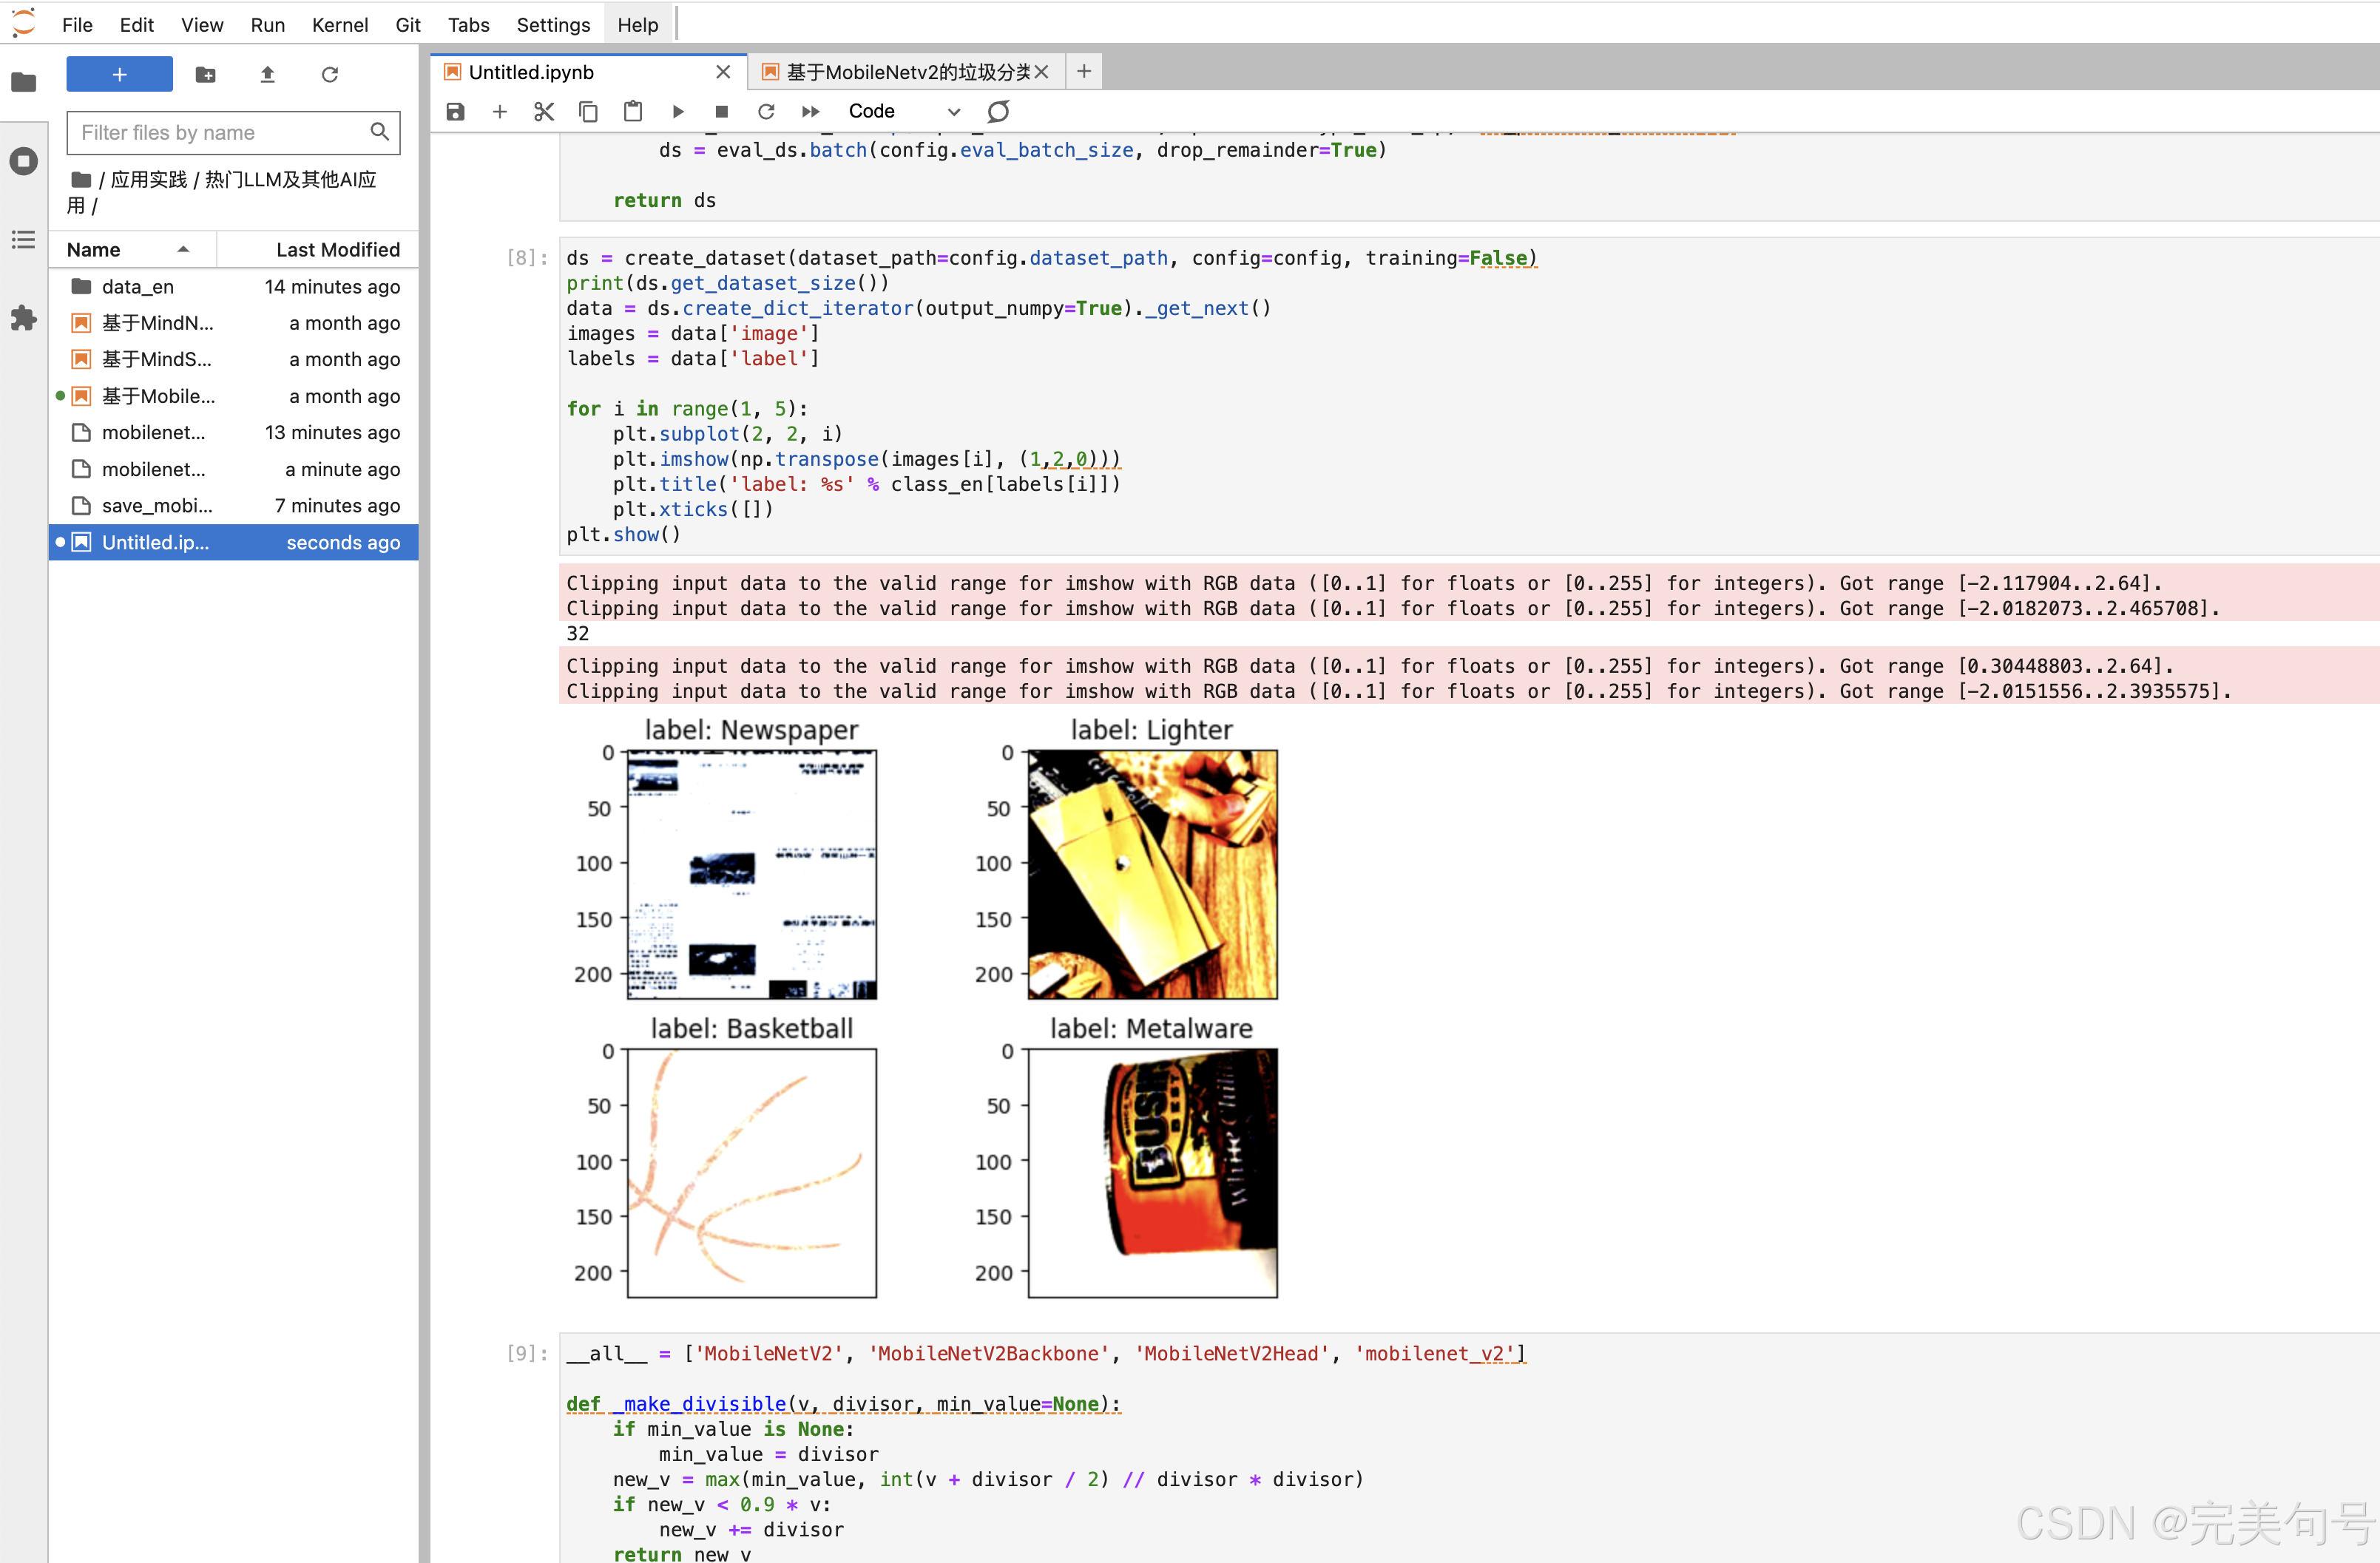Switch to the Untitled.ipynb tab
2380x1563 pixels.
(576, 72)
